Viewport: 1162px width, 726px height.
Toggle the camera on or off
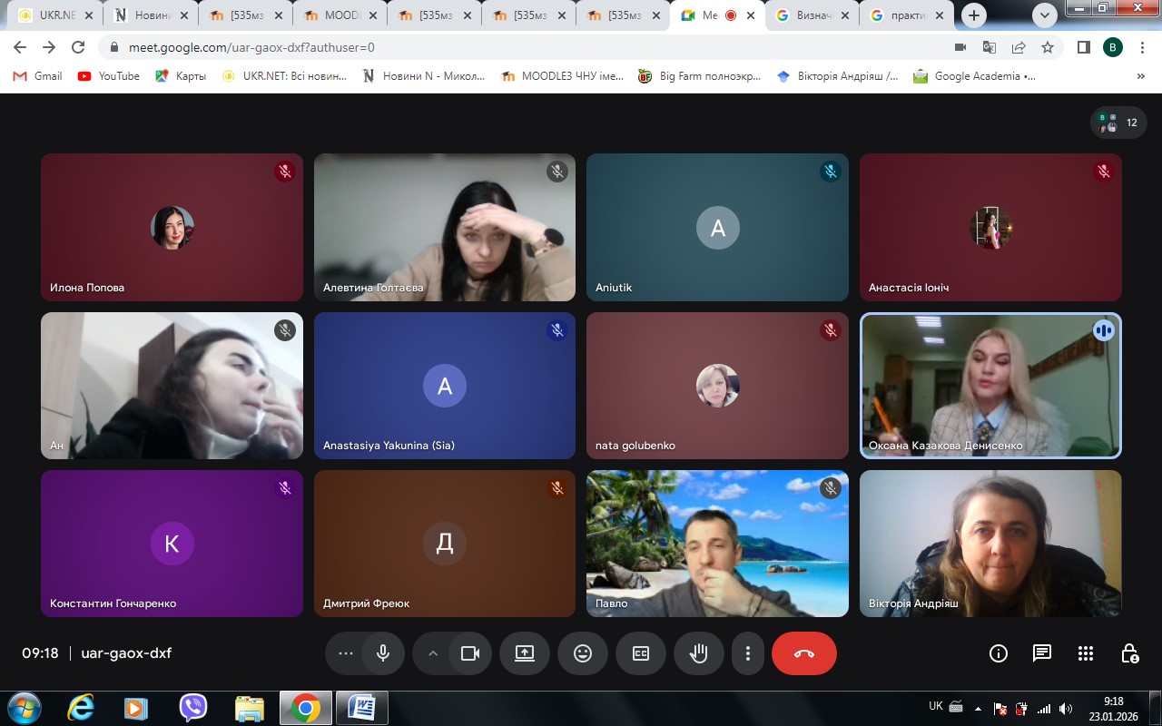pyautogui.click(x=470, y=653)
